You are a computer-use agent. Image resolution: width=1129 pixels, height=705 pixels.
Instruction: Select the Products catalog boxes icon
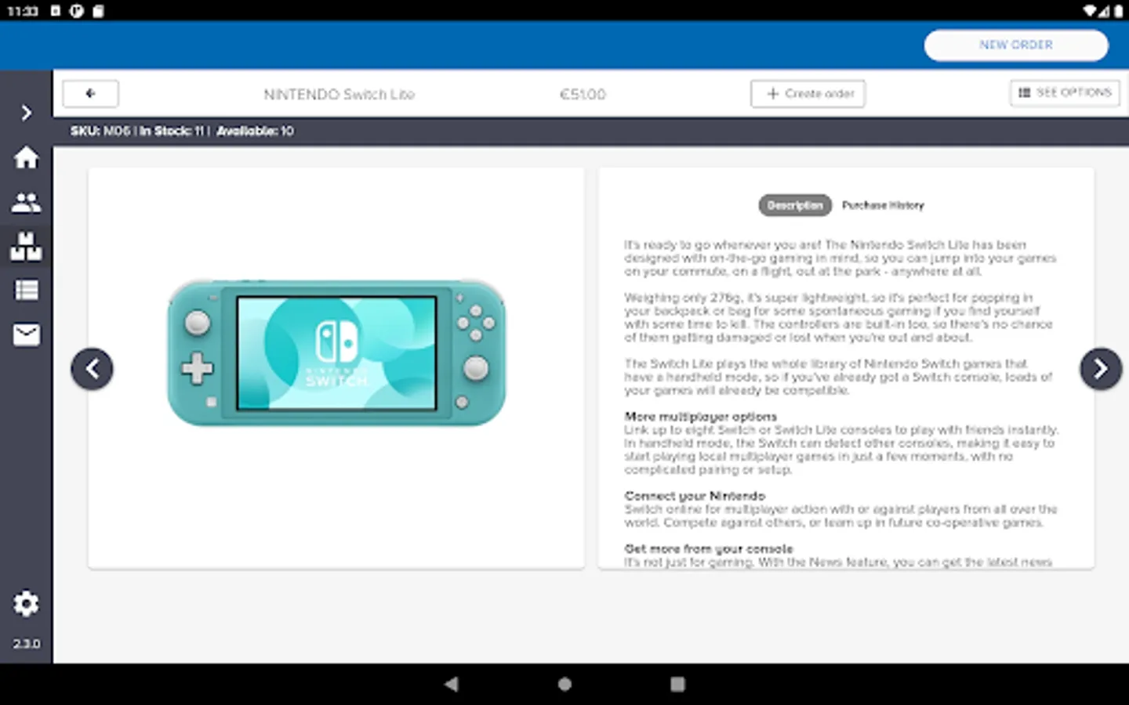(x=26, y=246)
